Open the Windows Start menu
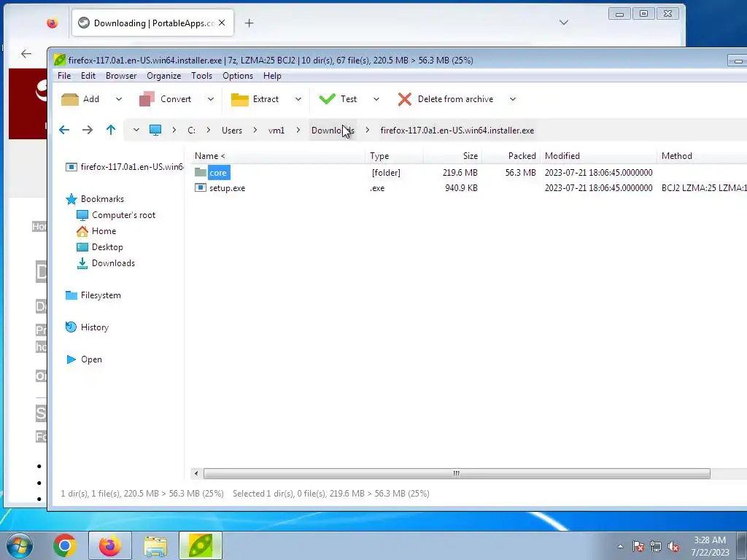The width and height of the screenshot is (747, 560). [19, 545]
